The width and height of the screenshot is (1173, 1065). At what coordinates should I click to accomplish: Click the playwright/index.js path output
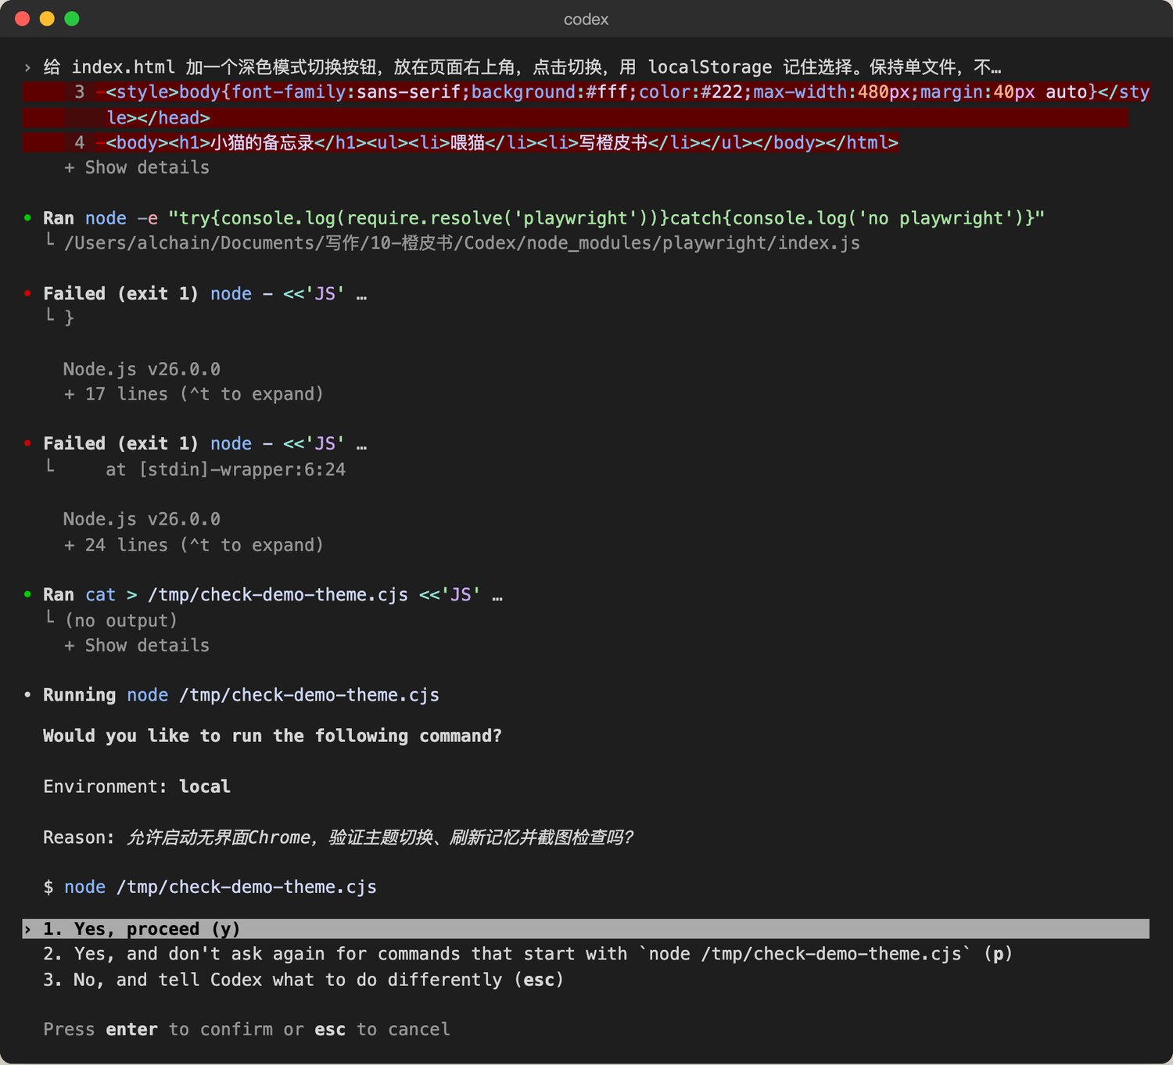coord(461,243)
